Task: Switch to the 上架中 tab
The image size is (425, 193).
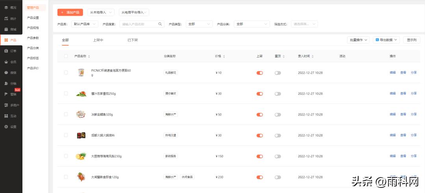Action: 98,40
